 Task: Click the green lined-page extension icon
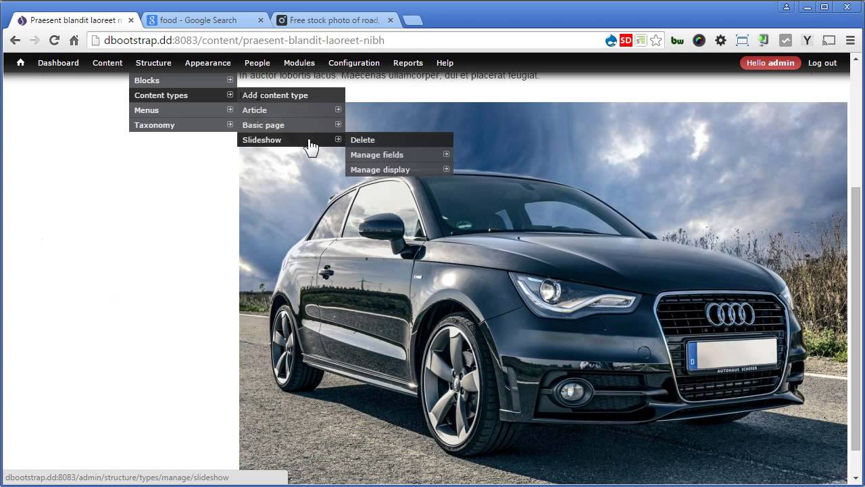[x=641, y=41]
